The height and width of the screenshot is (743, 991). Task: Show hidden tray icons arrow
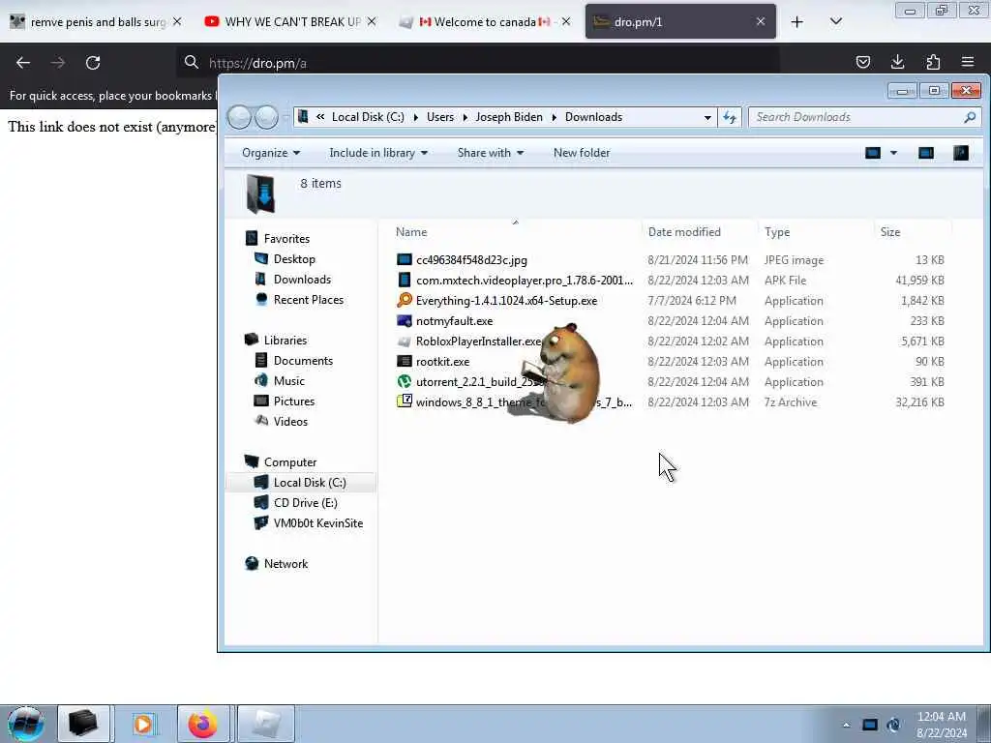click(x=846, y=725)
